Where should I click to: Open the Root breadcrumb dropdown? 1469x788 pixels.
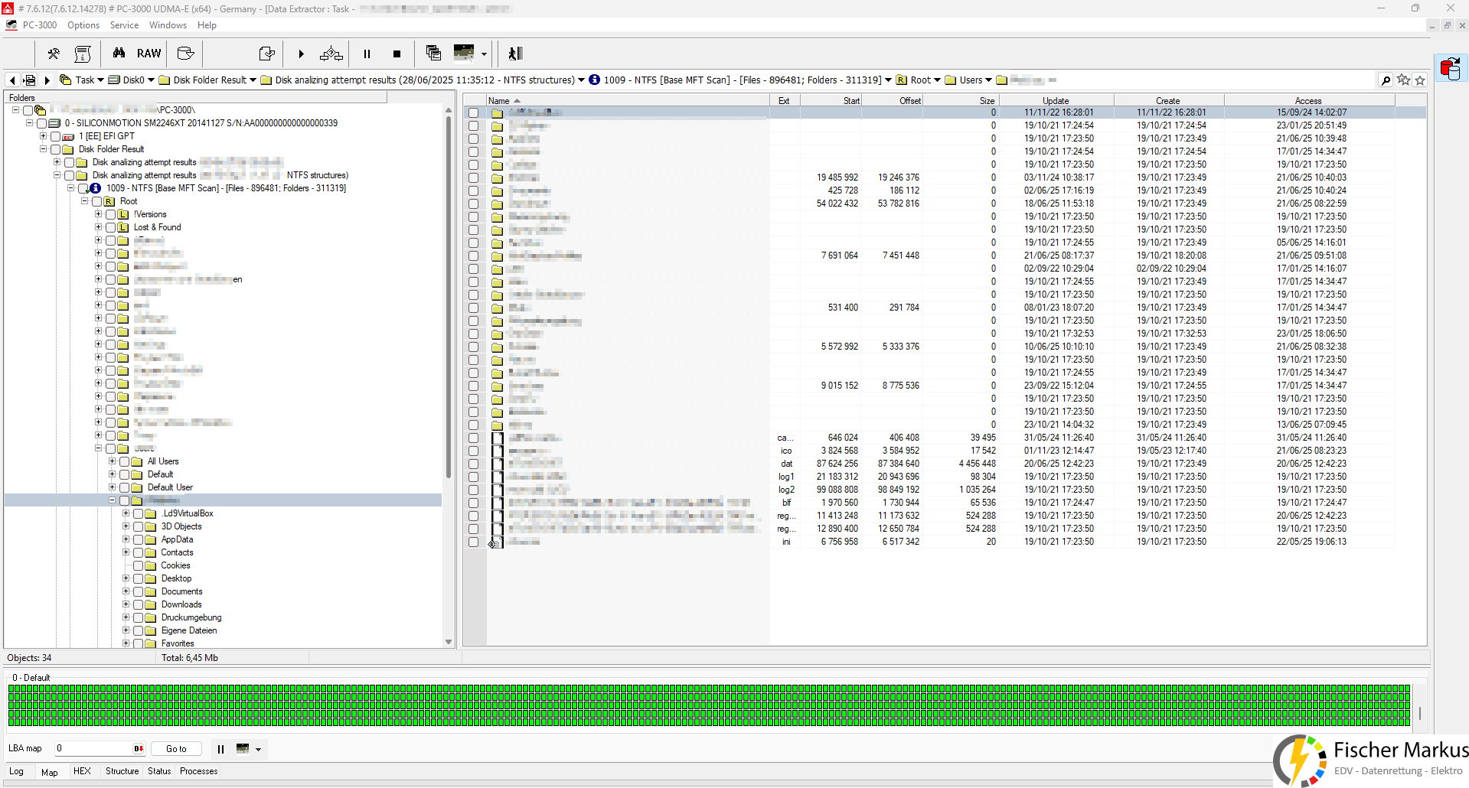(937, 80)
